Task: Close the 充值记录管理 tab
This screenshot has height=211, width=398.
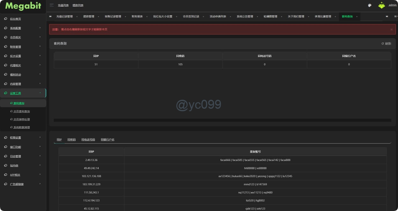Action: [77, 16]
